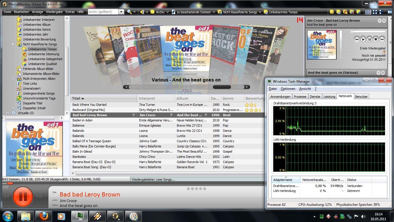The width and height of the screenshot is (394, 222).
Task: Open the Windows Start menu
Action: (8, 216)
